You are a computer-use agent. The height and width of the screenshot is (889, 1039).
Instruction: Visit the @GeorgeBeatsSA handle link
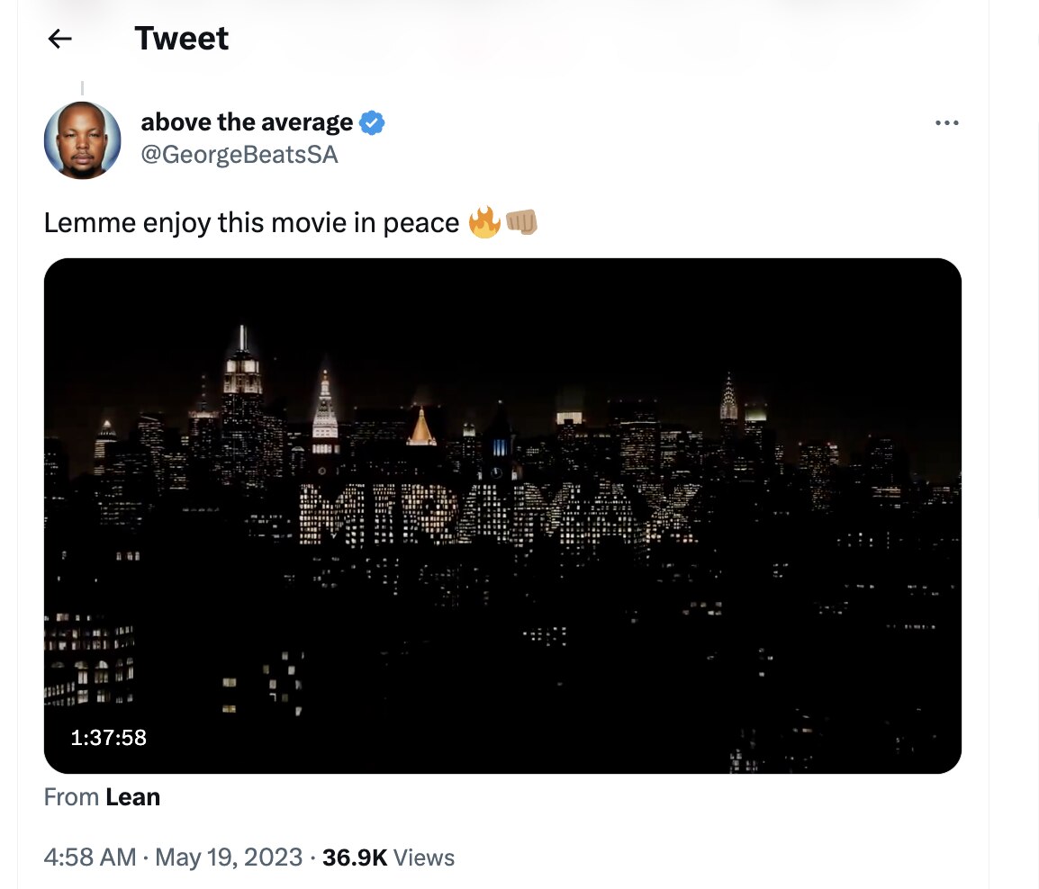point(239,155)
